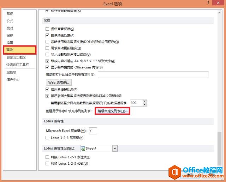Choose the 高级 category
Image resolution: width=226 pixels, height=182 pixels.
(x=20, y=50)
